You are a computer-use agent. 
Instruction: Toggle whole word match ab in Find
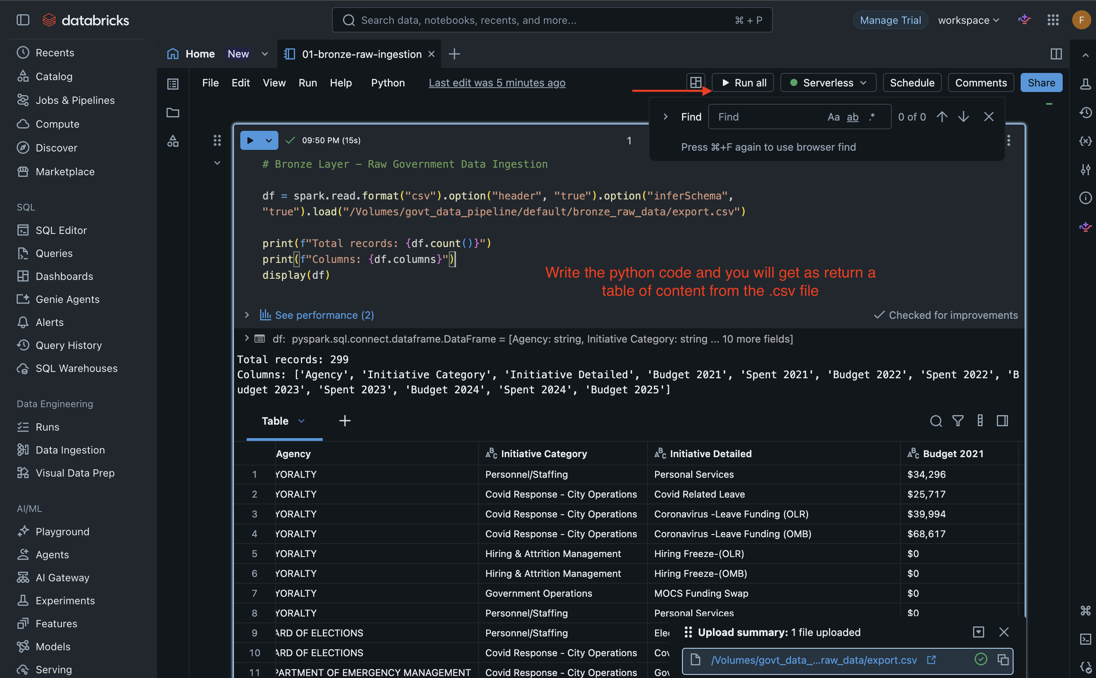tap(853, 117)
